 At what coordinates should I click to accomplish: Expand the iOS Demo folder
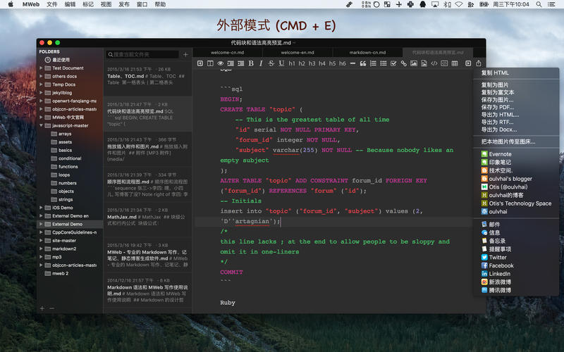click(41, 208)
